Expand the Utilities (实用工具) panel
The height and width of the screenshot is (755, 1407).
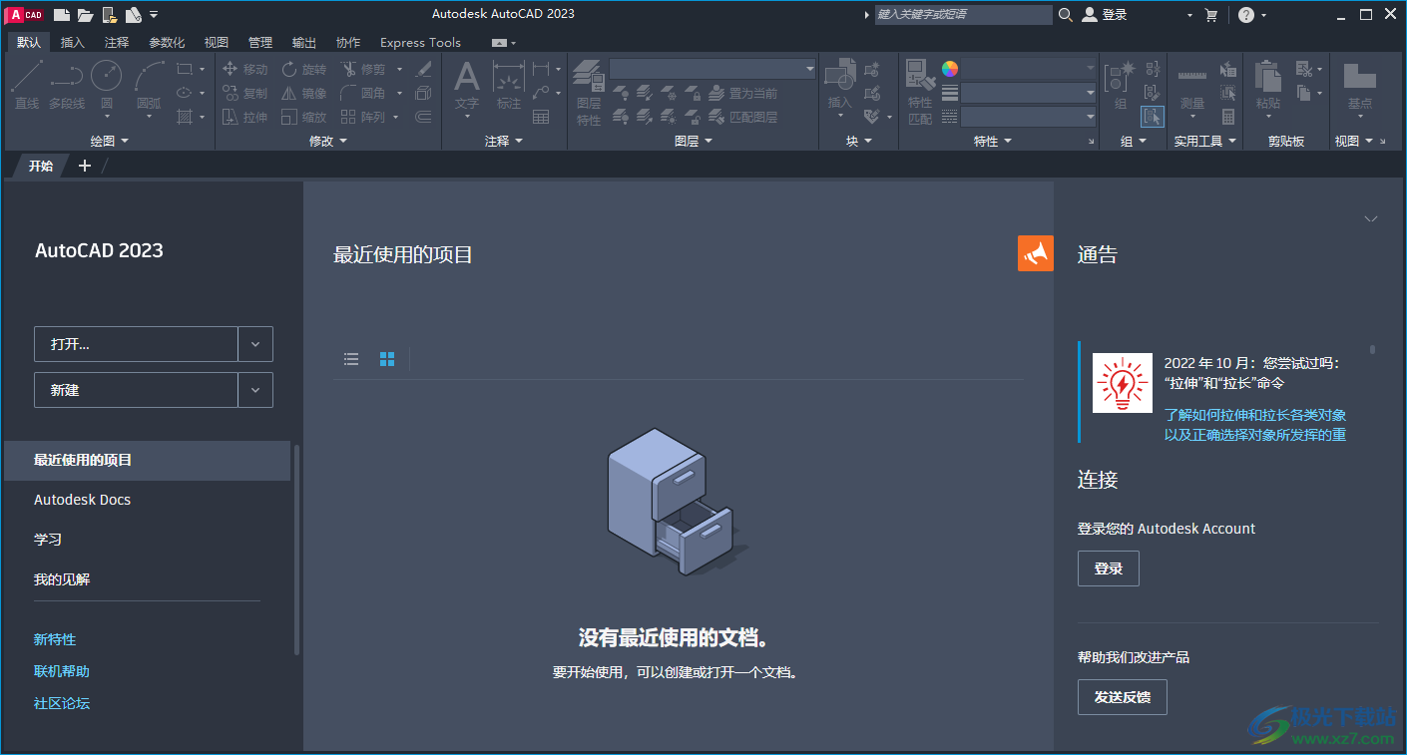[x=1205, y=142]
